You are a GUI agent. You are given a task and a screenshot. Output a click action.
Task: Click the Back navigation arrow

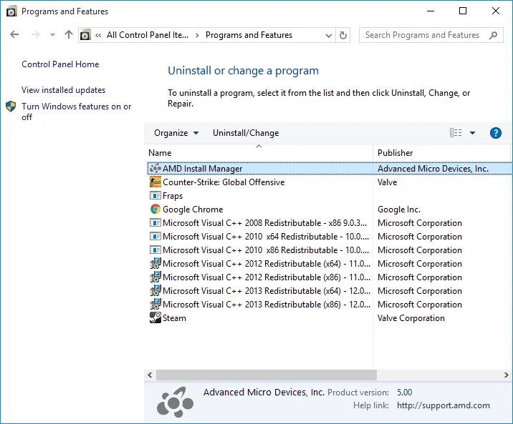click(x=14, y=34)
